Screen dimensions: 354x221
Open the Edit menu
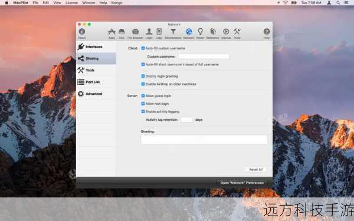[45, 3]
